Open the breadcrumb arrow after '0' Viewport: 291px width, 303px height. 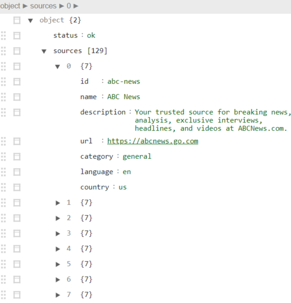click(76, 6)
